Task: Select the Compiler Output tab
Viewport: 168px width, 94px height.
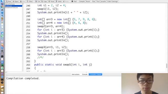Action: [95, 74]
